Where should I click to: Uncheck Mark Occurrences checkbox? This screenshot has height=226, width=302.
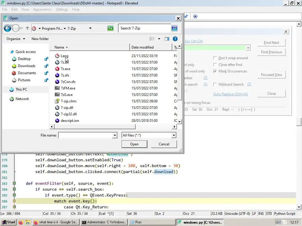coord(215,71)
